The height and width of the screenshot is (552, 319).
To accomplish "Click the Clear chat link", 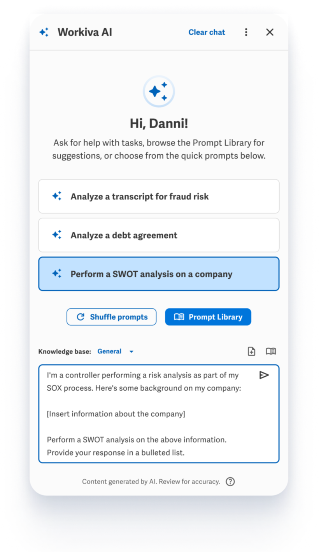I will coord(207,32).
